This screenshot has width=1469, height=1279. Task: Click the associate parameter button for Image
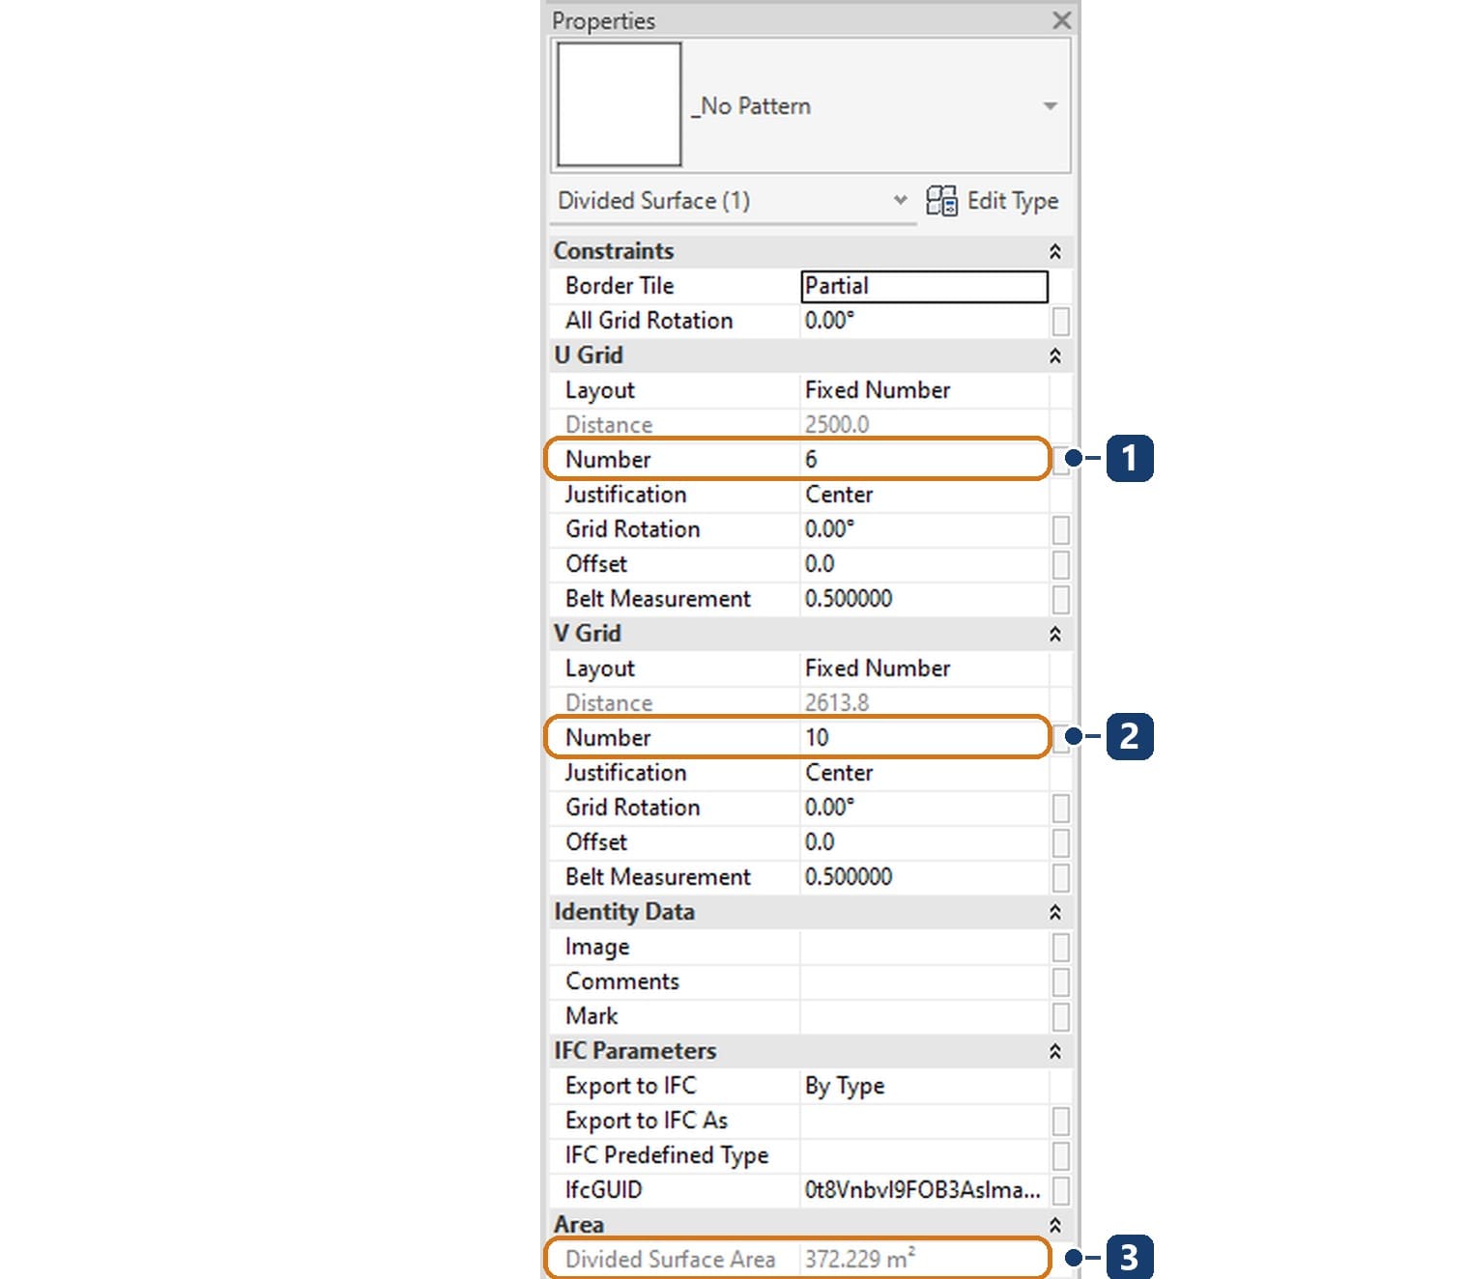1061,947
